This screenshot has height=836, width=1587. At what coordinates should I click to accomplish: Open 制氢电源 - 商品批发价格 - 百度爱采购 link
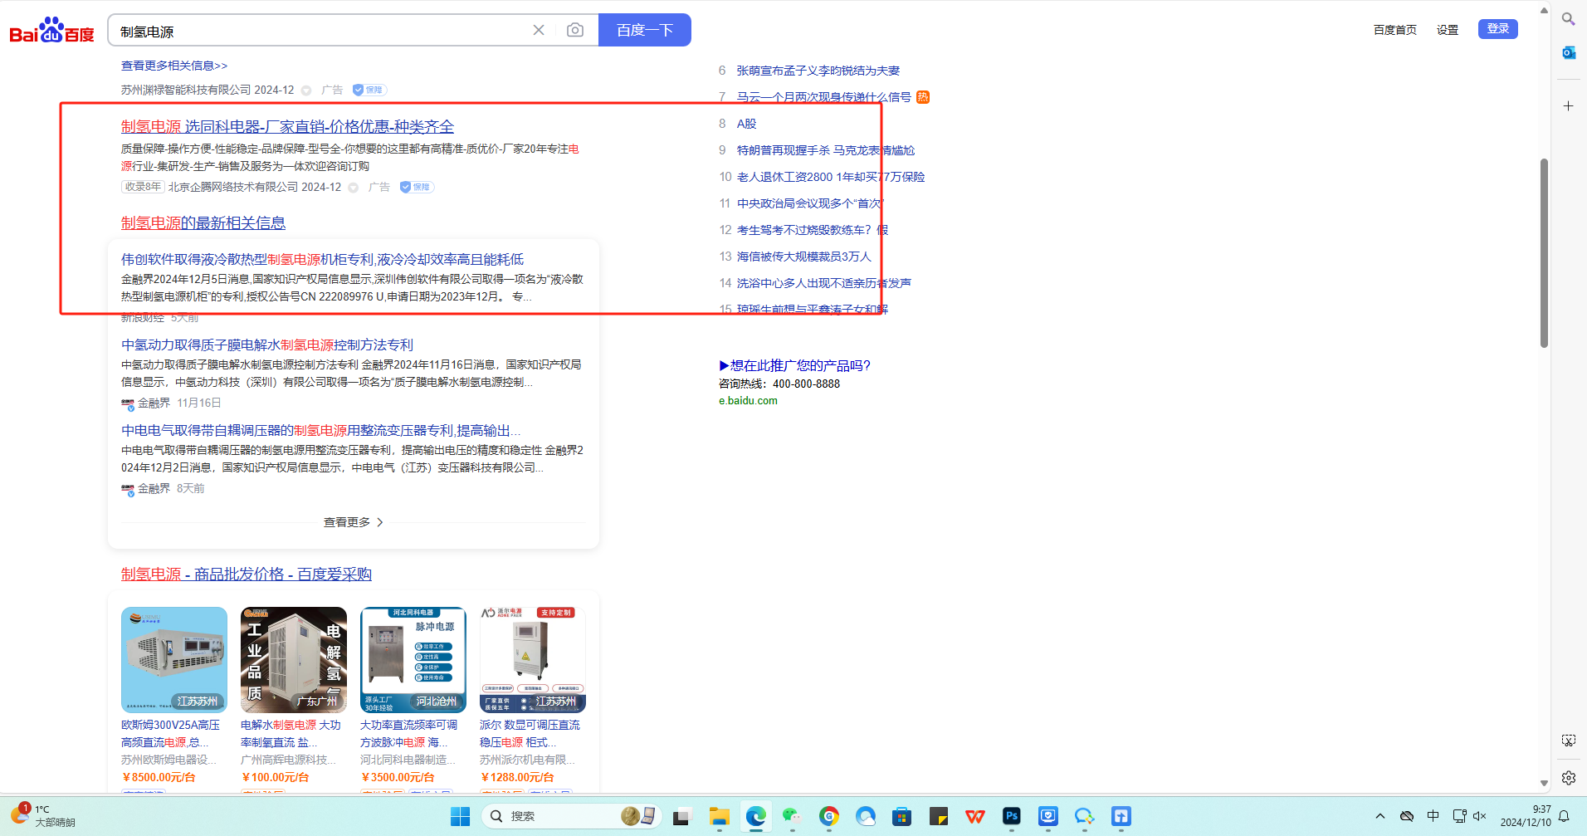click(247, 574)
